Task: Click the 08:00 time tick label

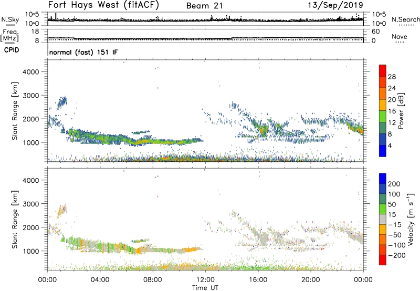Action: click(153, 280)
